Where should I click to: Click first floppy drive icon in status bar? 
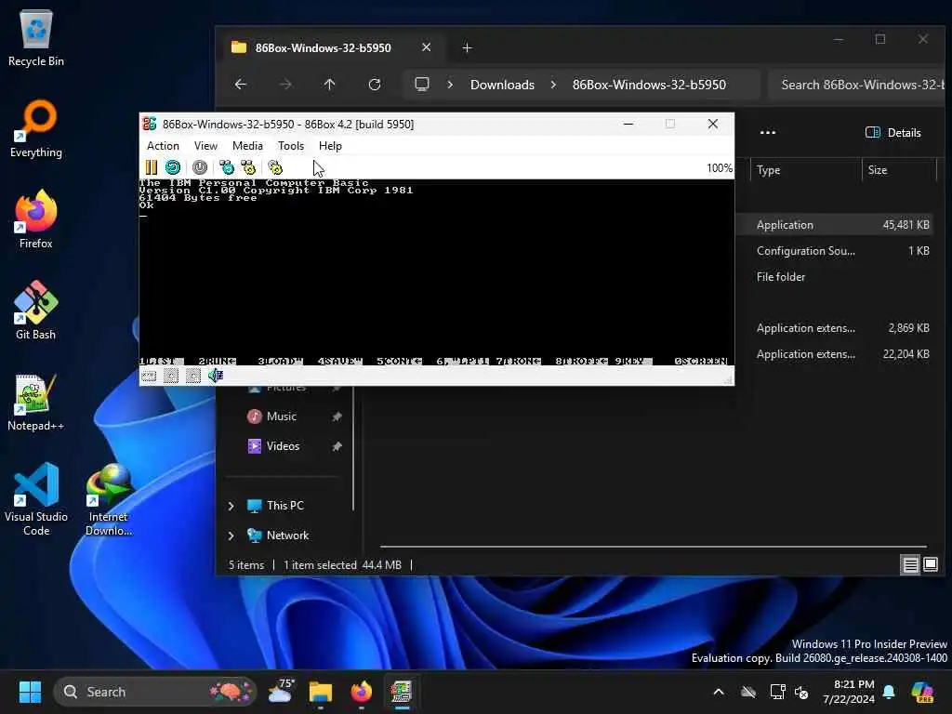click(x=171, y=377)
